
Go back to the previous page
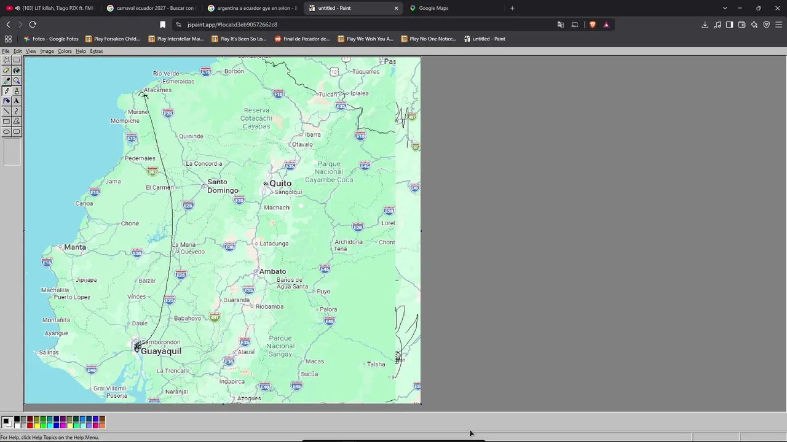pos(8,25)
